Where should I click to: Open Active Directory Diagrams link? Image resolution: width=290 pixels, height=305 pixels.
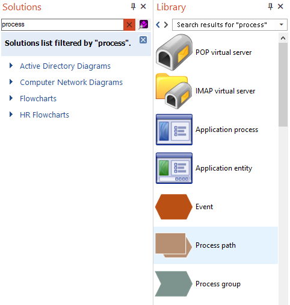pos(65,66)
